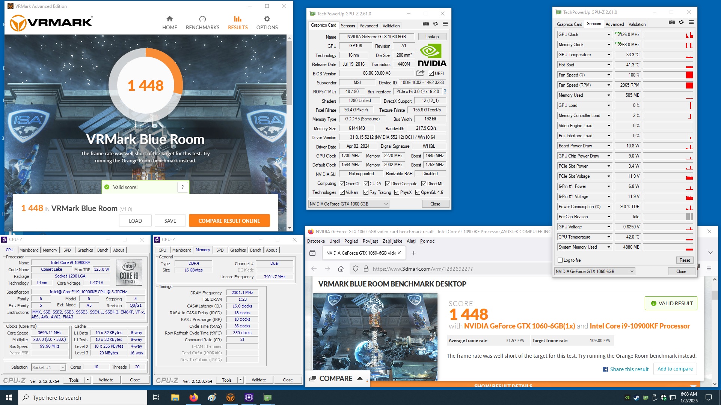Screen dimensions: 721x405
Task: Click Windows Start button
Action: pyautogui.click(x=9, y=397)
